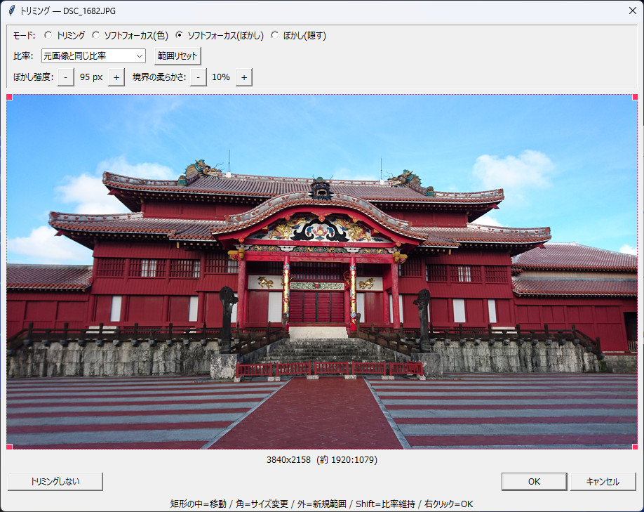Select ソフトフォーカス(ぼかし) mode radio button
The width and height of the screenshot is (644, 512).
click(x=179, y=35)
